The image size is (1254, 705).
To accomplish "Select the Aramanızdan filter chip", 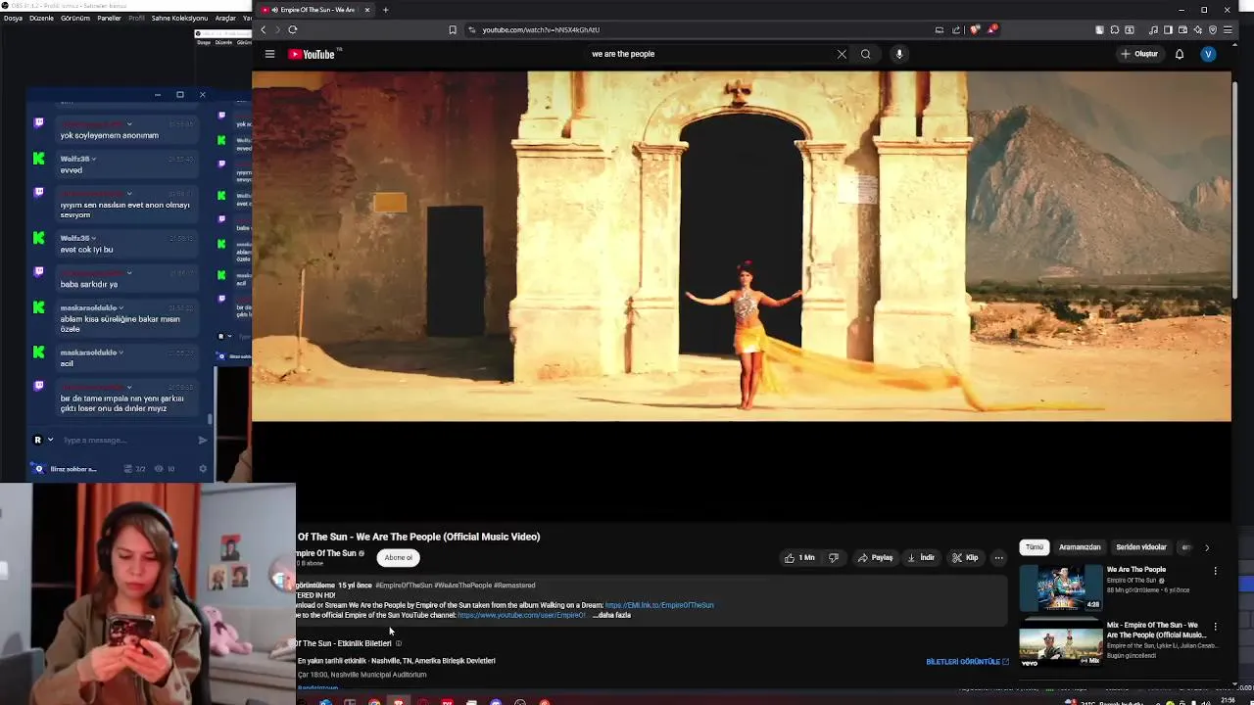I will point(1080,547).
